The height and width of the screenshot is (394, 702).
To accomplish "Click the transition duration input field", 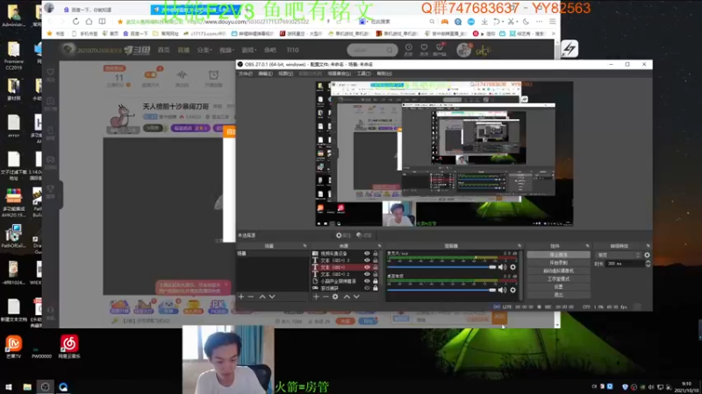I will tap(625, 264).
